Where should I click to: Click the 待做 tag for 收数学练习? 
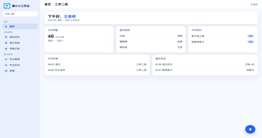pos(250,42)
